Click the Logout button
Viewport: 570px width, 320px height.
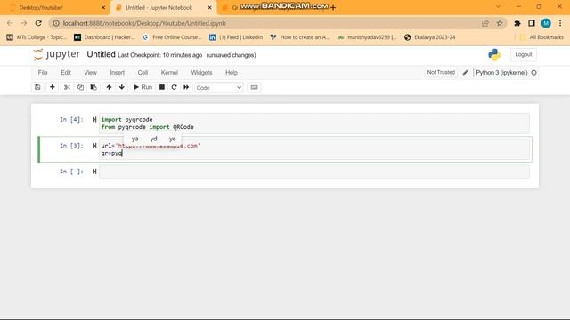(524, 54)
